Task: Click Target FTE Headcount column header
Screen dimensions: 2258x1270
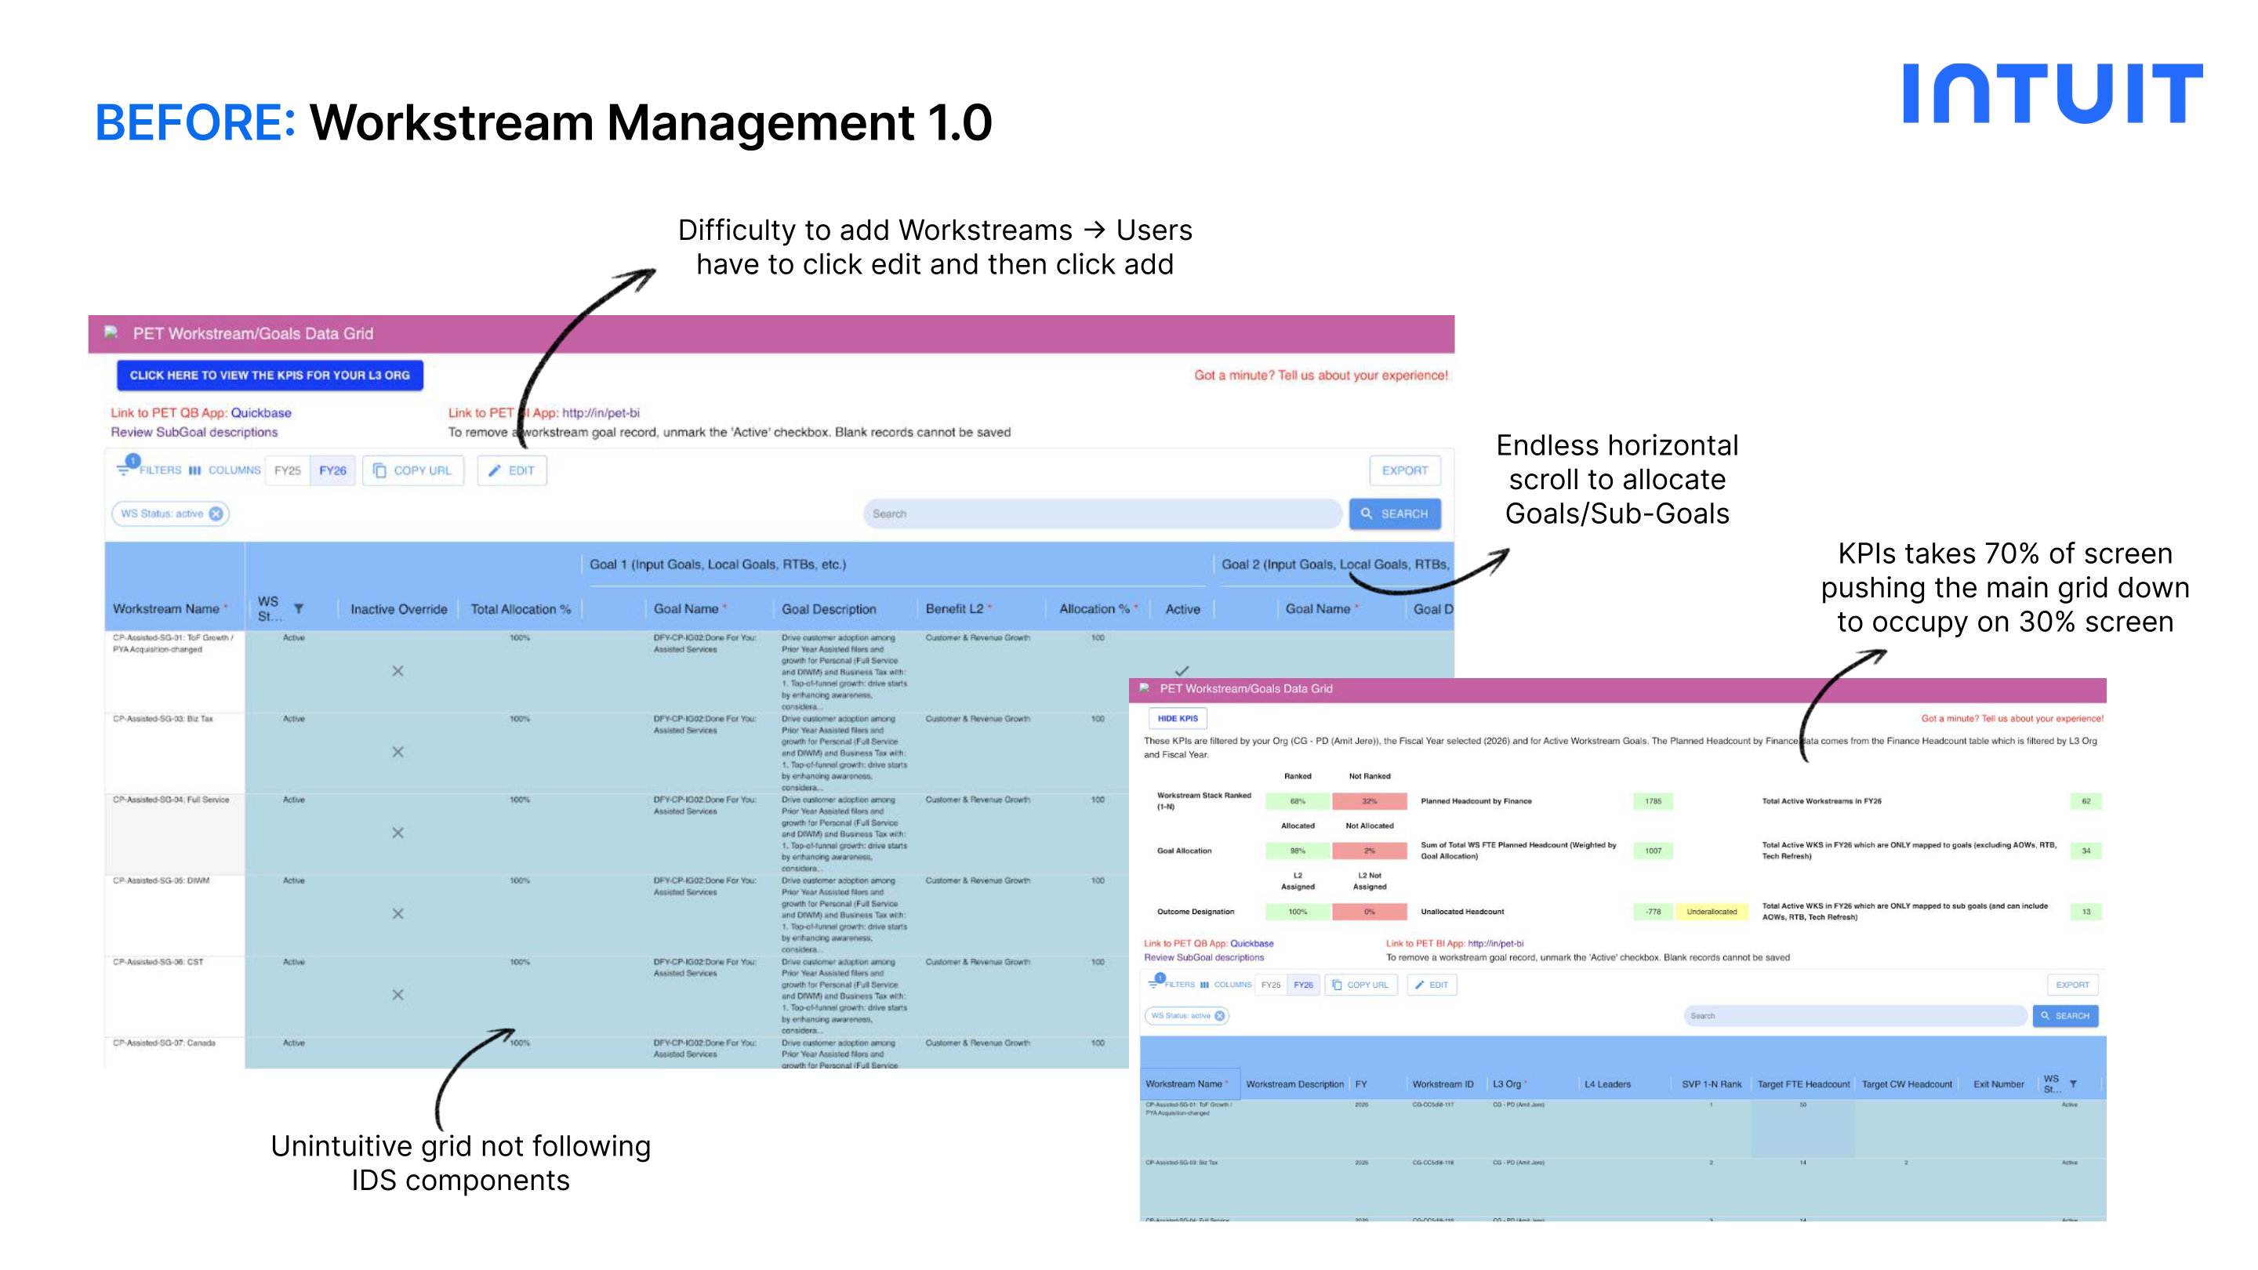Action: tap(1803, 1084)
